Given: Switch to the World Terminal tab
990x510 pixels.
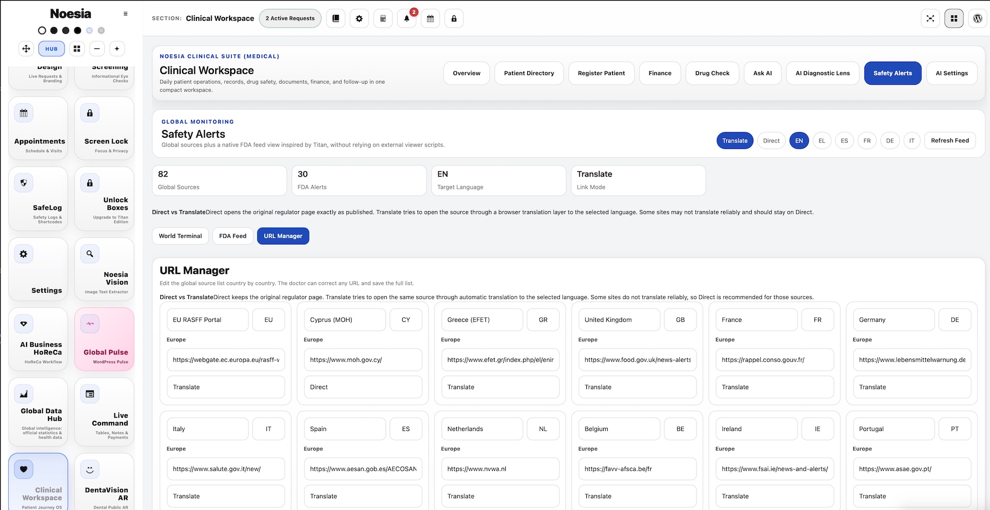Looking at the screenshot, I should coord(180,236).
